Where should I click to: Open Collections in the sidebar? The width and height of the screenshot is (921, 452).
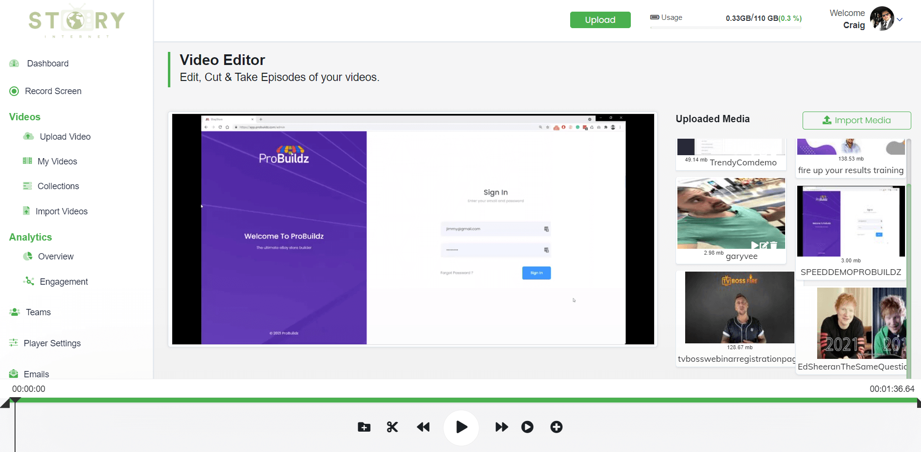pos(58,186)
